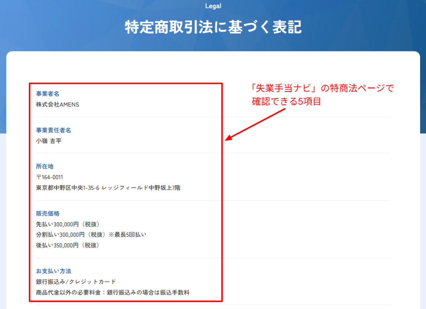Screen dimensions: 426x309
Task: Select the label 所在地
Action: [45, 166]
